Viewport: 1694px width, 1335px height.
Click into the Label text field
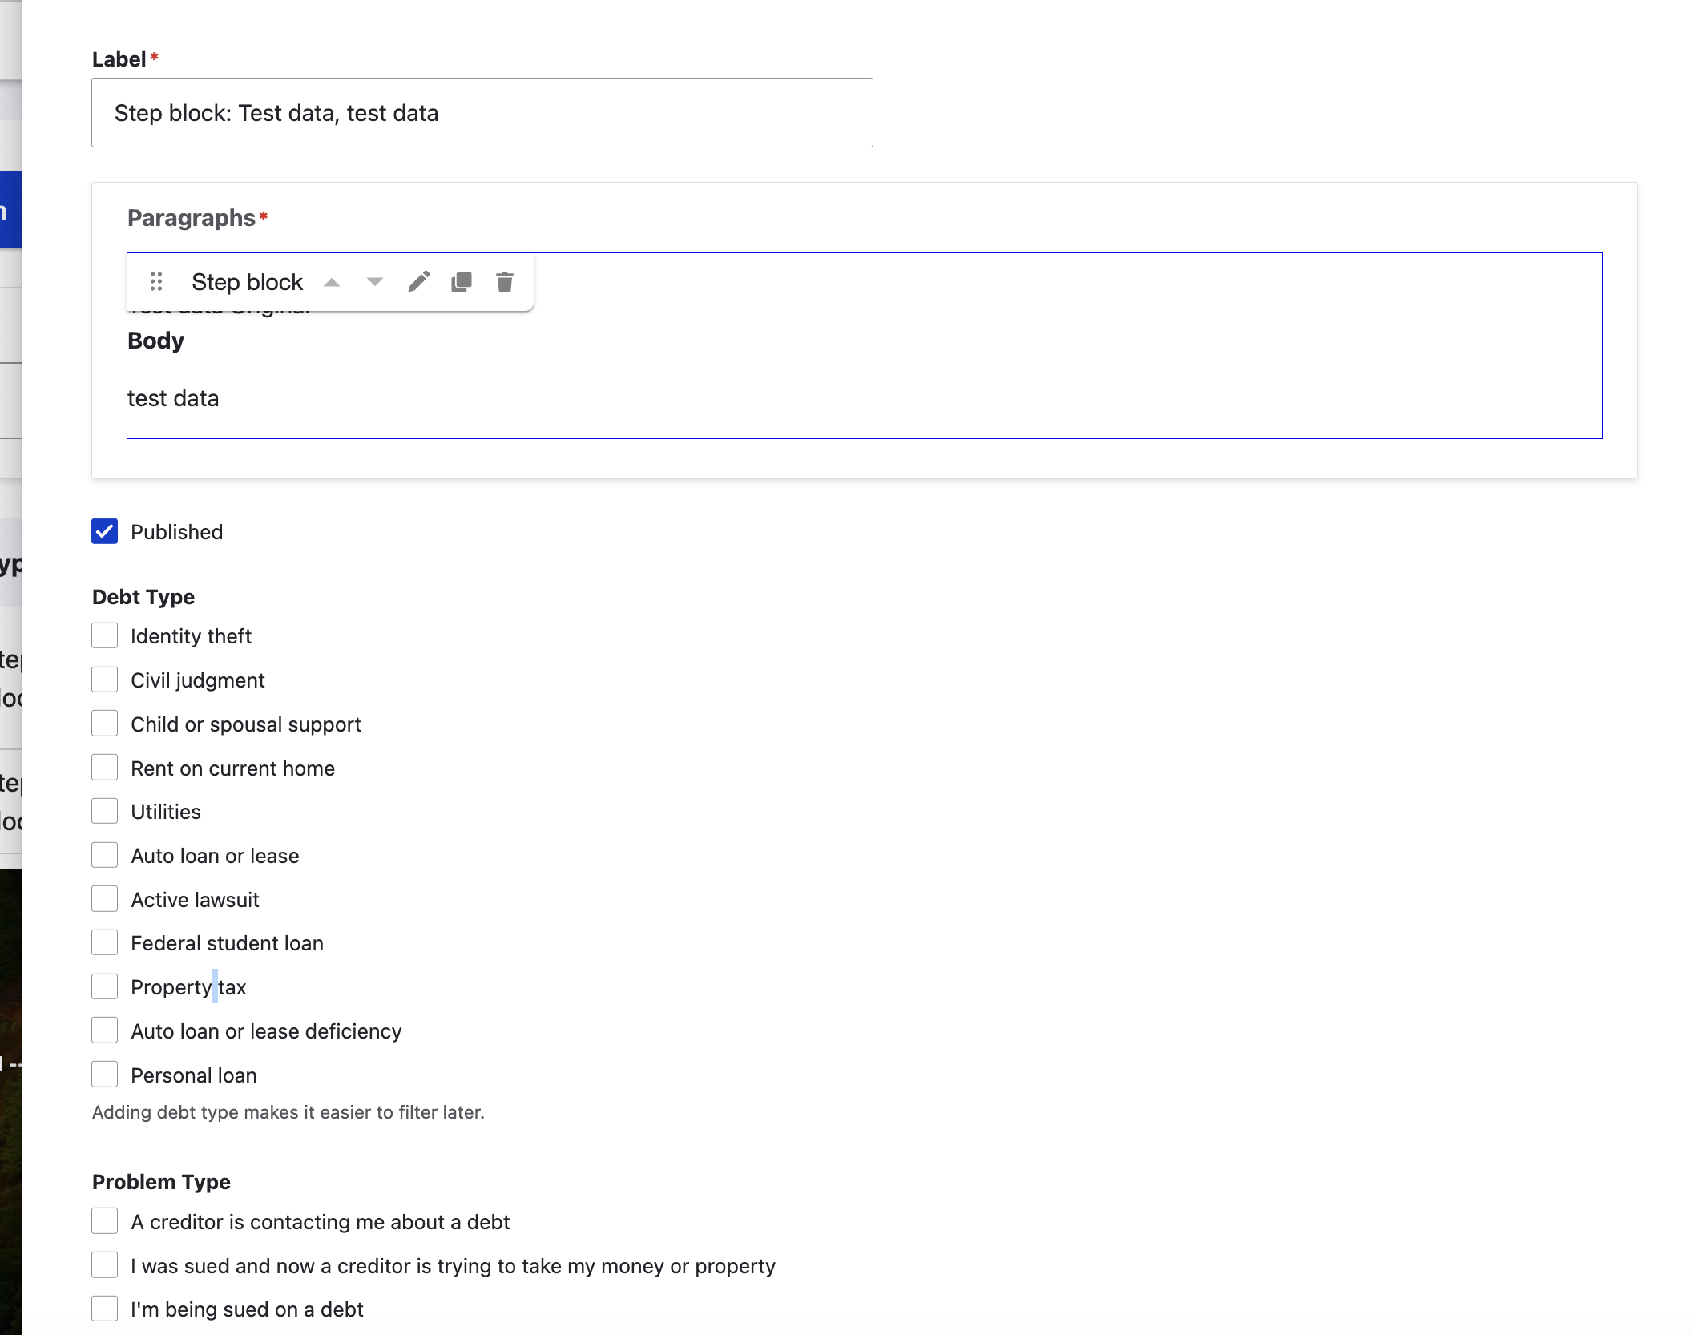tap(482, 113)
